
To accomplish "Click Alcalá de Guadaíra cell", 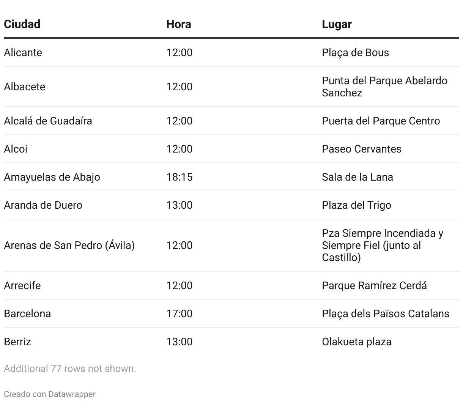I will pyautogui.click(x=48, y=121).
